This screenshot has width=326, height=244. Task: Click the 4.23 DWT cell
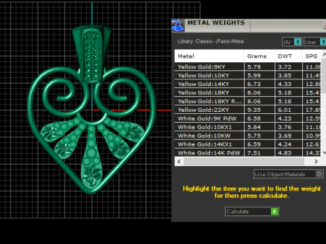pyautogui.click(x=289, y=119)
